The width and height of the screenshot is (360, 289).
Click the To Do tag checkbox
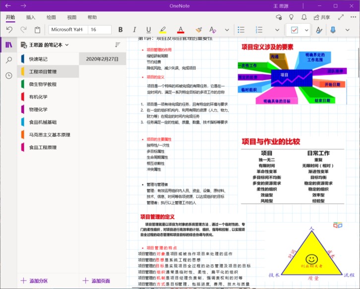click(x=295, y=30)
